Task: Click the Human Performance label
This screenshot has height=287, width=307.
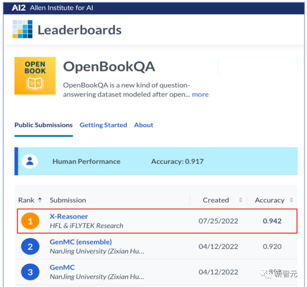Action: pos(87,161)
